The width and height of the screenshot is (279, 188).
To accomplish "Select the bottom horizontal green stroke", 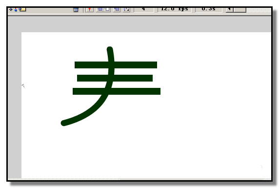I will [117, 91].
